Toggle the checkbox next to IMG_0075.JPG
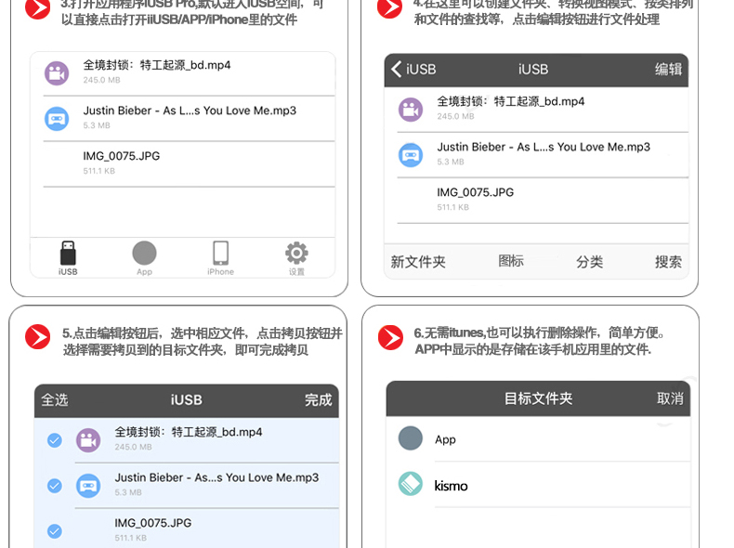 point(54,530)
